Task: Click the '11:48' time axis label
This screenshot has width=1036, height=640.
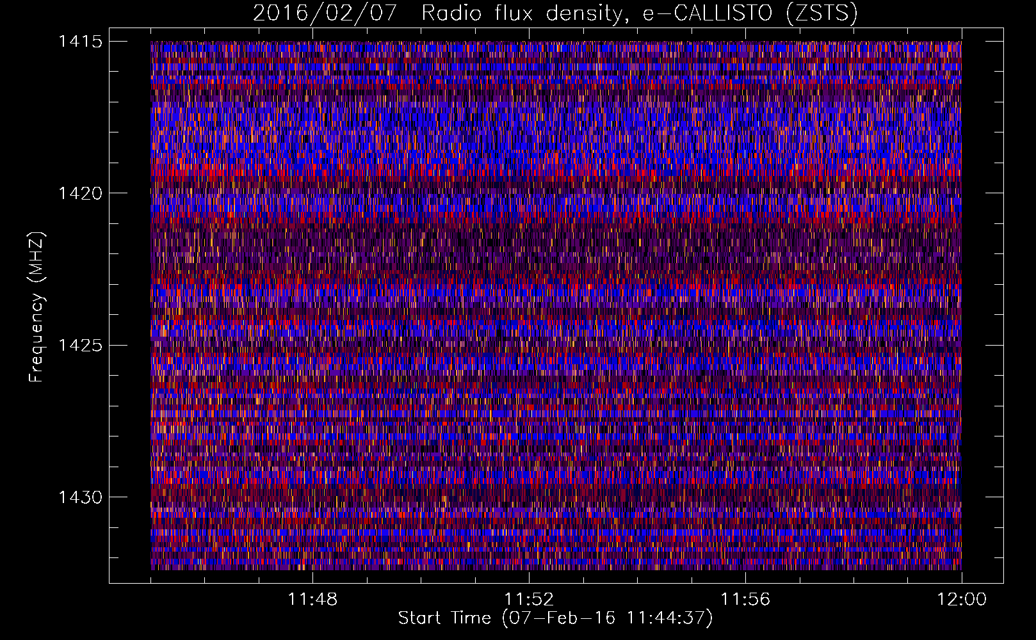Action: 312,600
